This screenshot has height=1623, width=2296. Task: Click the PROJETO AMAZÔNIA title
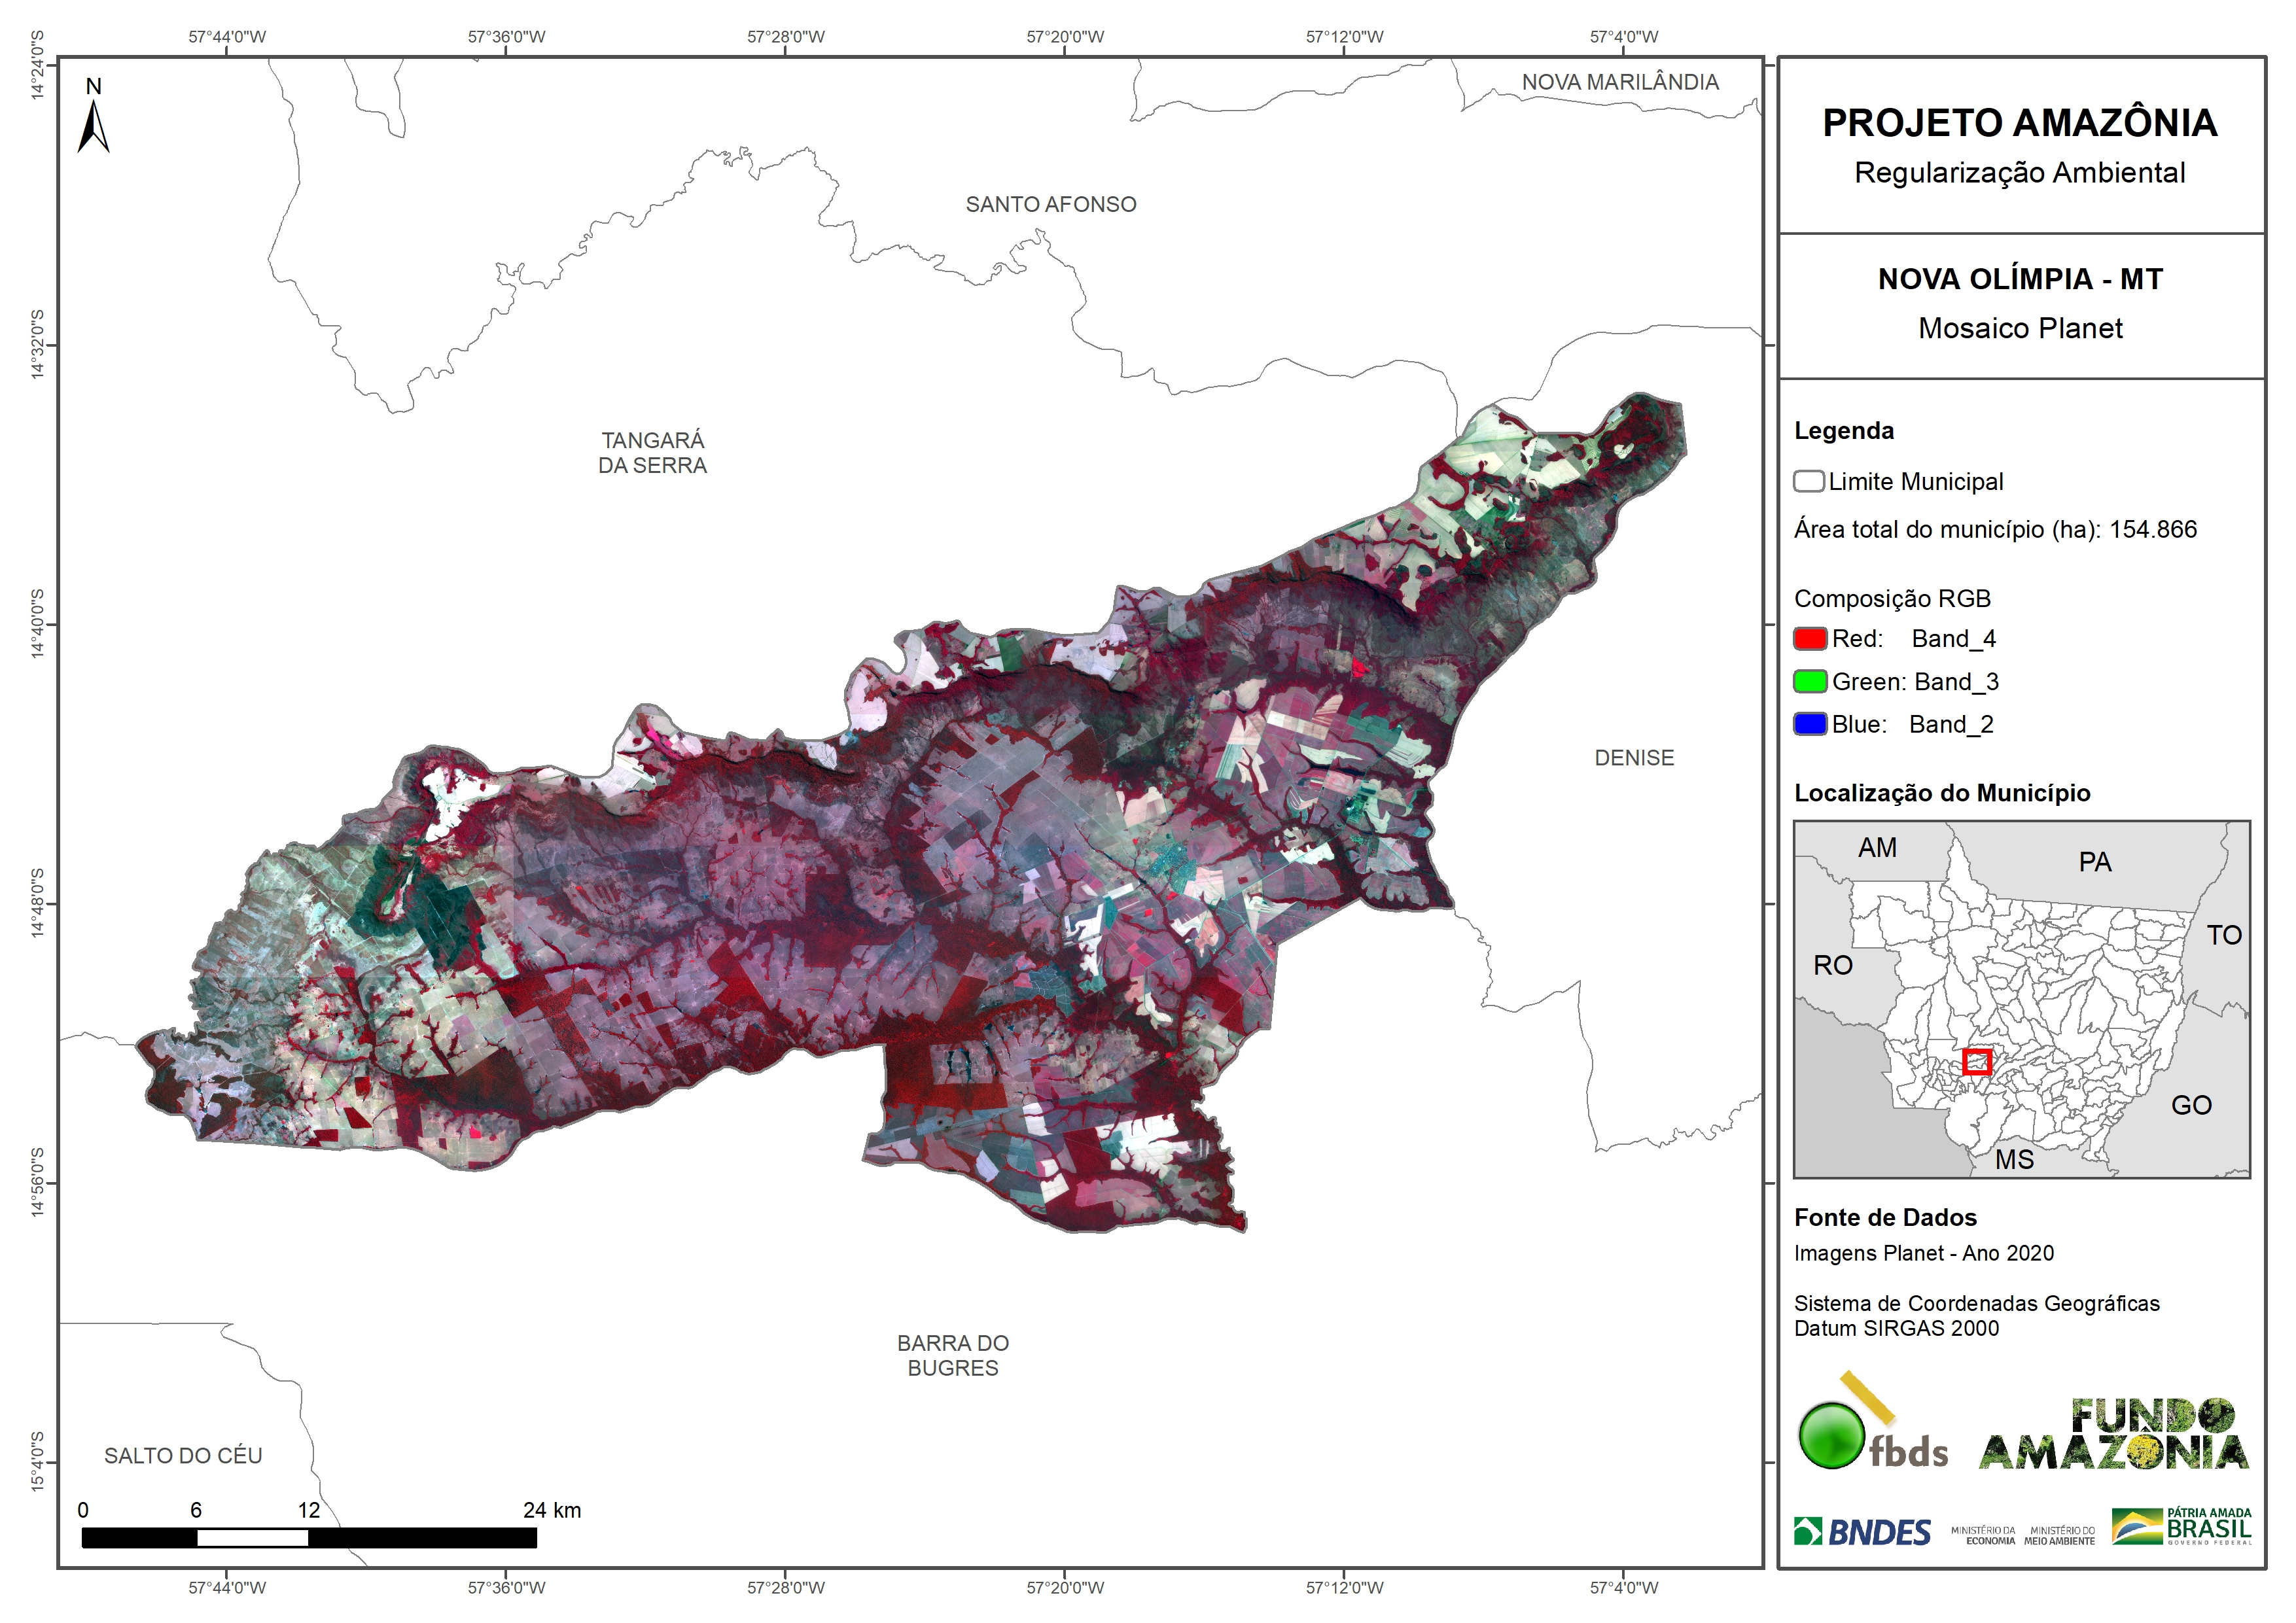pyautogui.click(x=2019, y=123)
